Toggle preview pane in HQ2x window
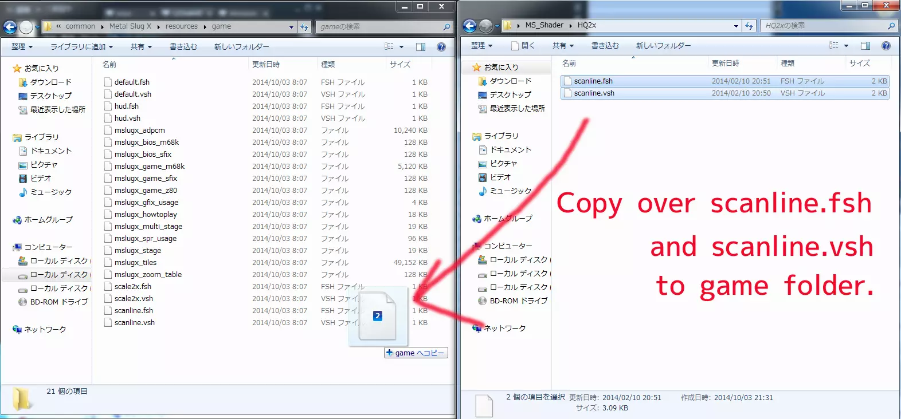This screenshot has height=419, width=901. tap(865, 46)
